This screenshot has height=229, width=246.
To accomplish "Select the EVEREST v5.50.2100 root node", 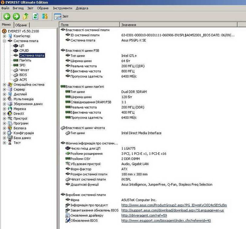I will [x=23, y=31].
